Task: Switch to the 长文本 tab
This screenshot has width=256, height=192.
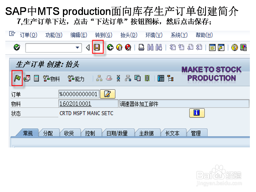Action: pos(172,133)
